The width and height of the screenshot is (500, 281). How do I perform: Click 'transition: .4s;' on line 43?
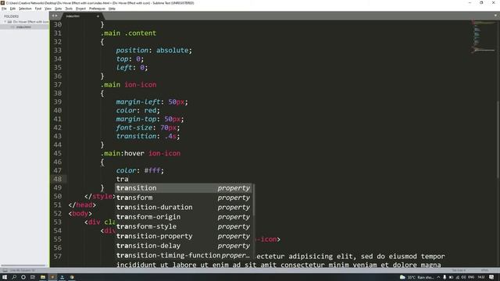(148, 136)
